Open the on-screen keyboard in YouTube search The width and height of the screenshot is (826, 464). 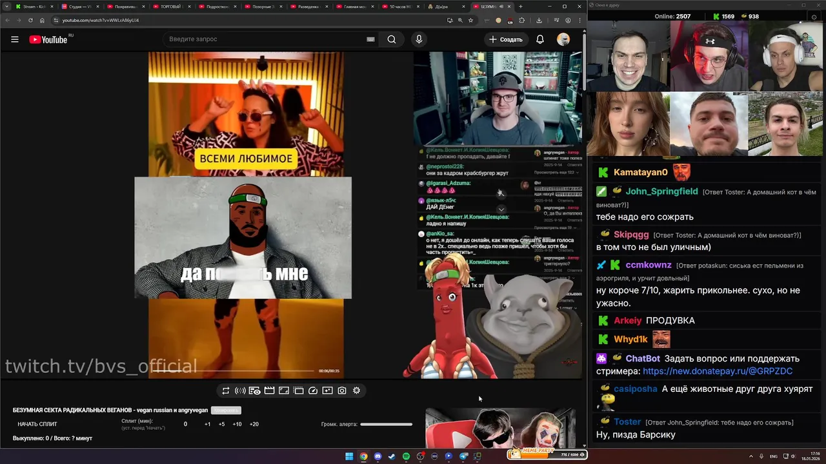point(370,39)
